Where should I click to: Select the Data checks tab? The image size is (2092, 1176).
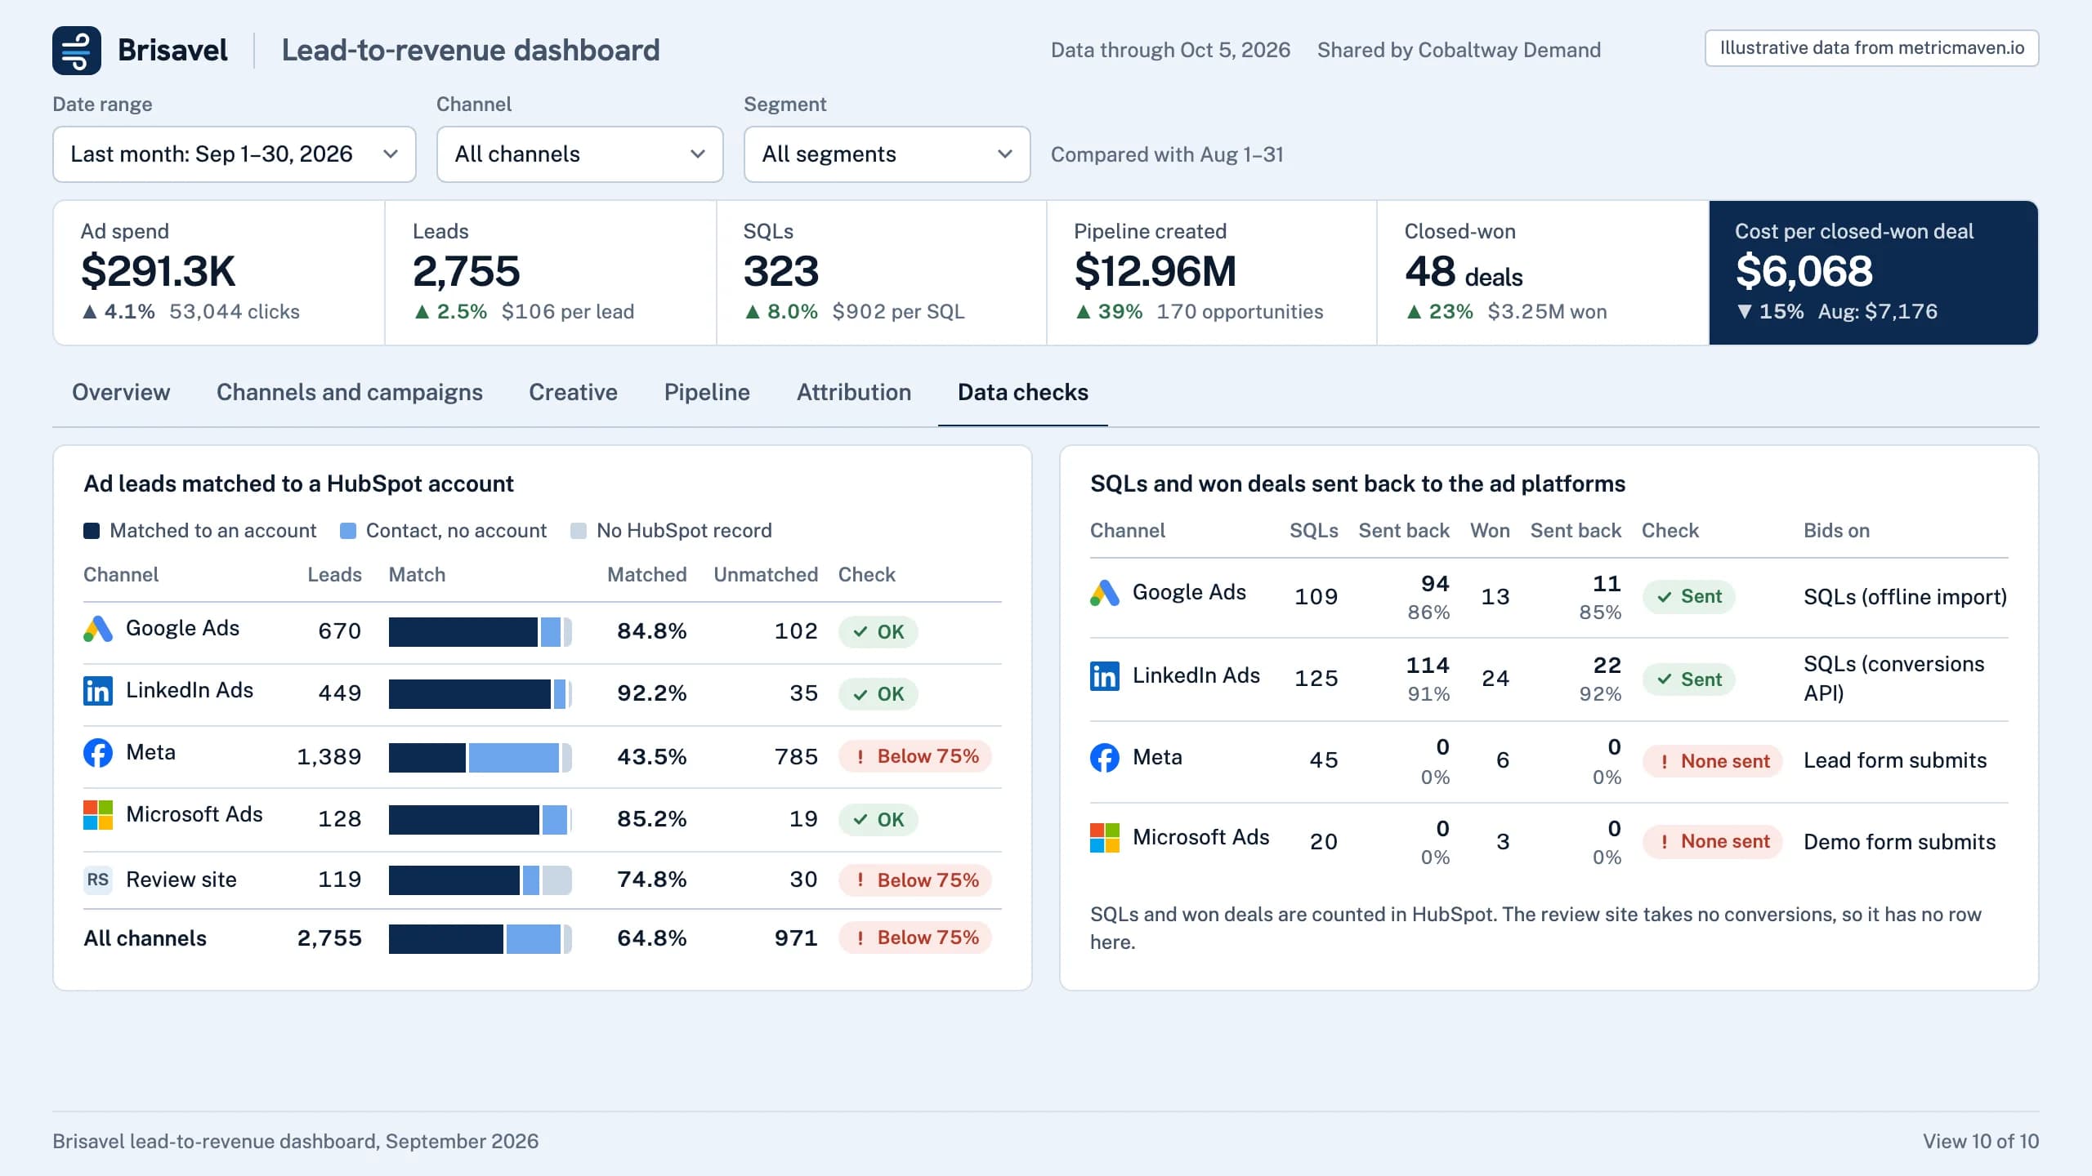click(1023, 393)
